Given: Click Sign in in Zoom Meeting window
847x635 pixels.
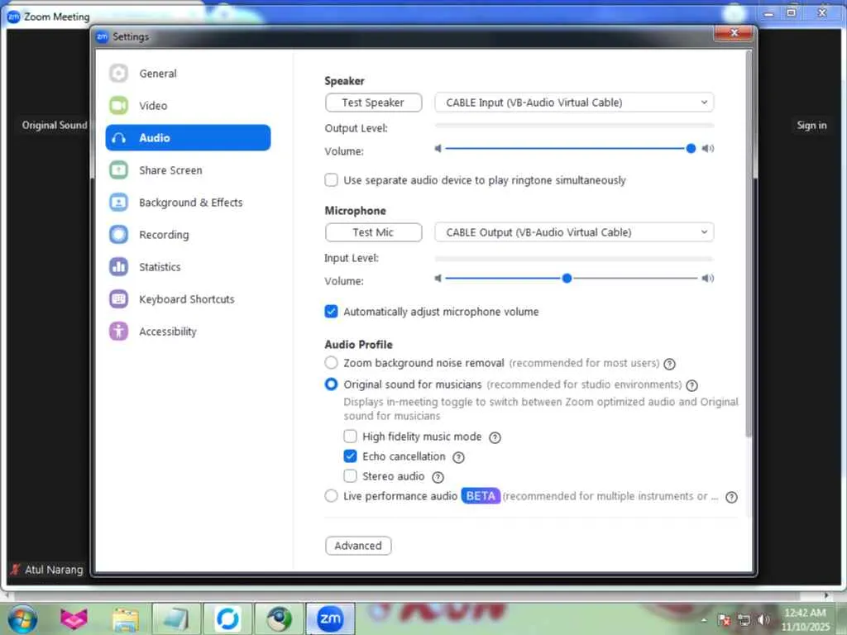Looking at the screenshot, I should (811, 126).
